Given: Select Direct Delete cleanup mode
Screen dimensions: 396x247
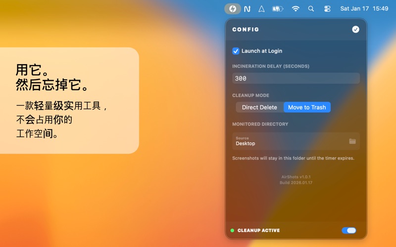Looking at the screenshot, I should pos(259,107).
